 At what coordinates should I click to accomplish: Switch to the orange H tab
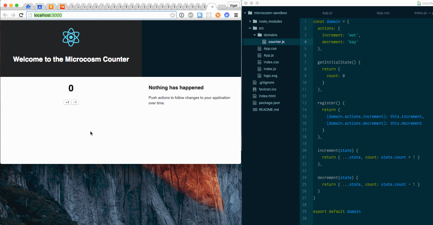click(x=51, y=7)
